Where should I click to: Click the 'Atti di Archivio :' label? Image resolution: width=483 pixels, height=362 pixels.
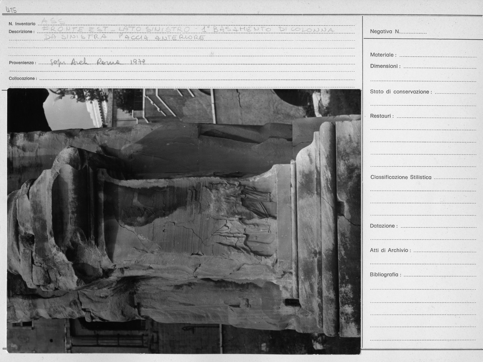pos(390,250)
